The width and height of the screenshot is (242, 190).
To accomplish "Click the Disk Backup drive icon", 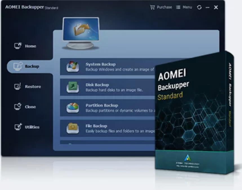I will [x=73, y=87].
